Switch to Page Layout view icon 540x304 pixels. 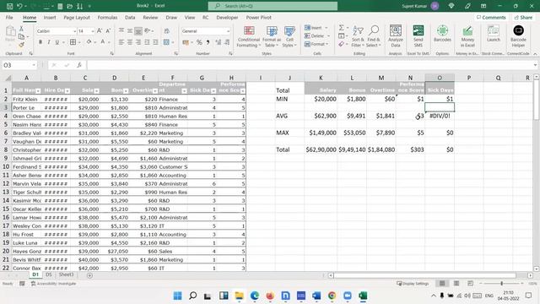(x=456, y=284)
